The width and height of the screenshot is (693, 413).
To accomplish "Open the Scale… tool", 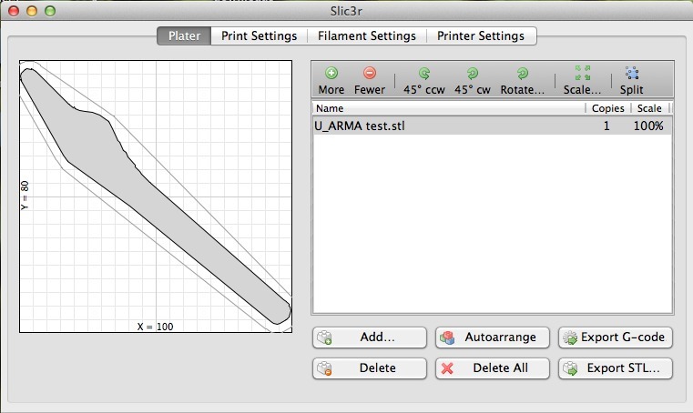I will [x=582, y=79].
